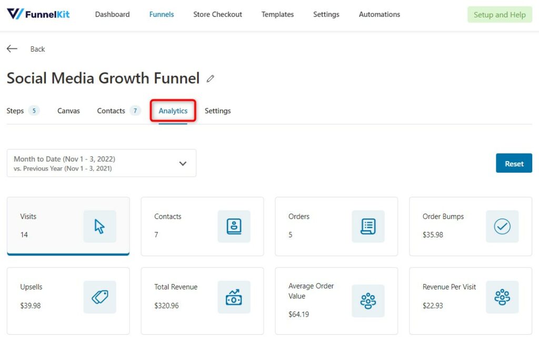Image resolution: width=539 pixels, height=341 pixels.
Task: Click the Social Media Growth Funnel title
Action: (x=103, y=78)
